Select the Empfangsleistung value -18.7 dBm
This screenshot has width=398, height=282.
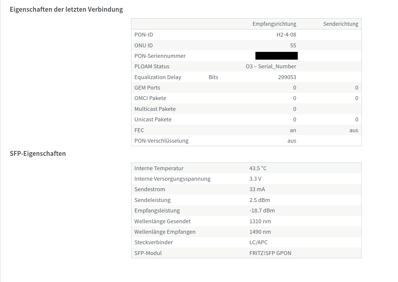click(262, 211)
